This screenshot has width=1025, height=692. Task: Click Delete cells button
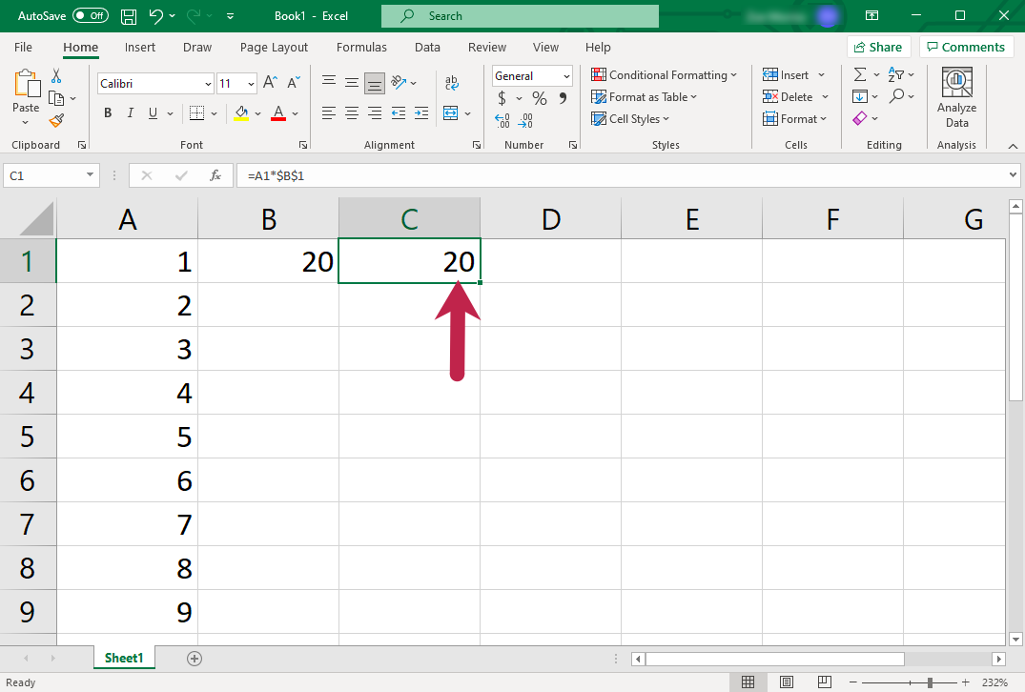pyautogui.click(x=788, y=96)
